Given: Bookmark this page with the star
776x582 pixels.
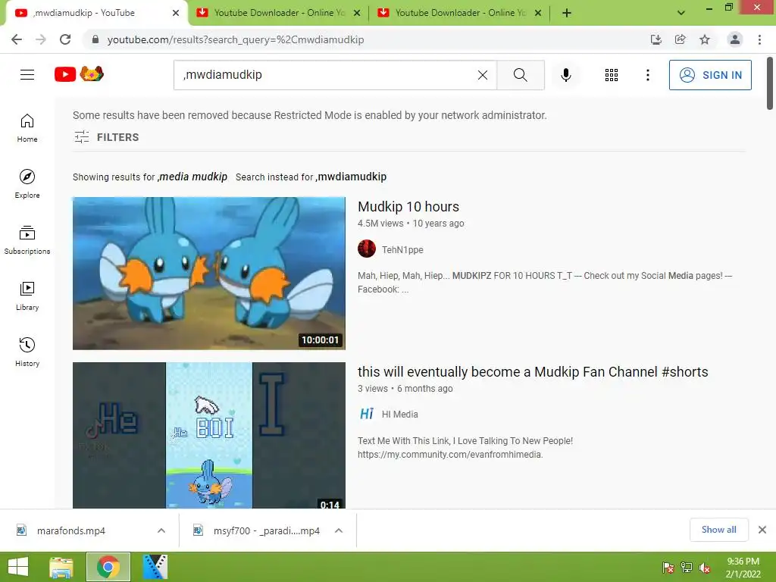Looking at the screenshot, I should coord(705,39).
